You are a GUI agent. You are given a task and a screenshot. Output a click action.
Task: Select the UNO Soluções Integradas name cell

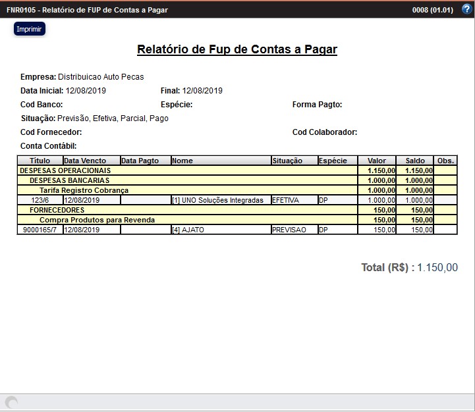click(x=217, y=200)
